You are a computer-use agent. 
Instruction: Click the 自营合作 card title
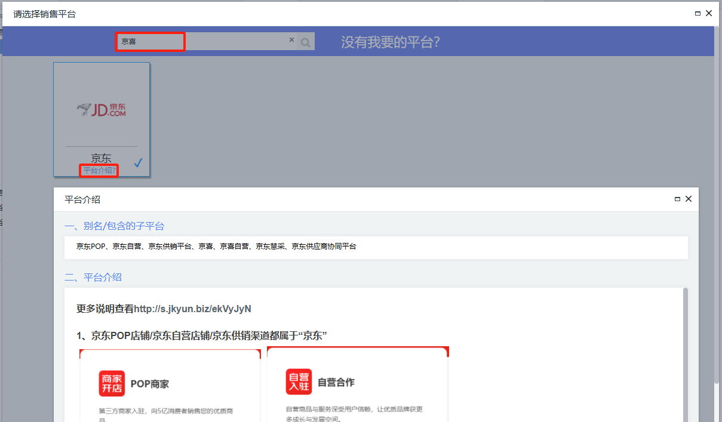tap(336, 383)
